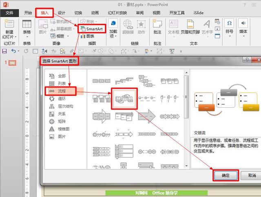Open the 符号 symbol dropdown

coord(229,28)
